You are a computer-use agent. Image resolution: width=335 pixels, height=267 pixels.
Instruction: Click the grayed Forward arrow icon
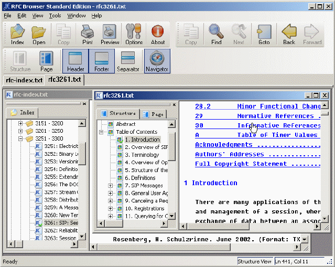[312, 35]
